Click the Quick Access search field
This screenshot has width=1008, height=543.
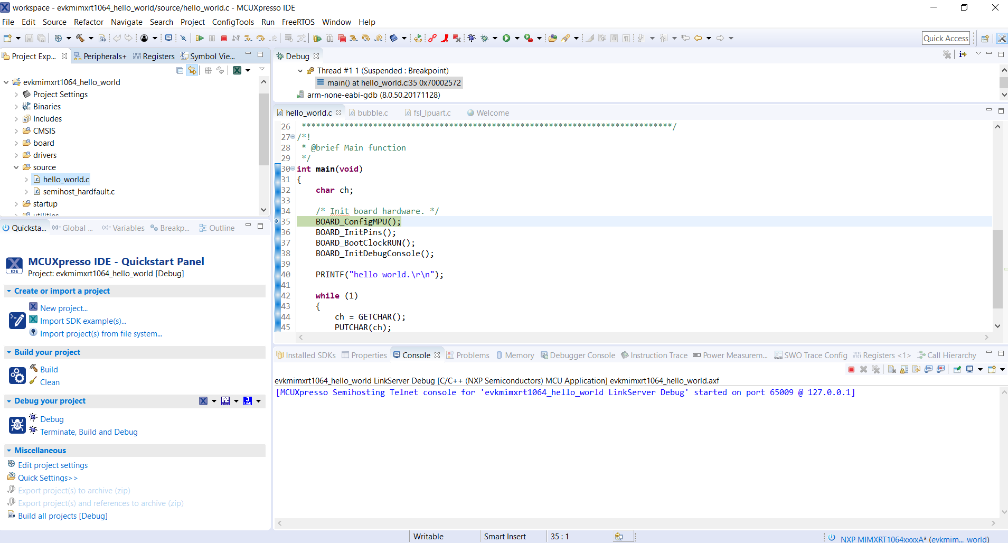[x=946, y=38]
